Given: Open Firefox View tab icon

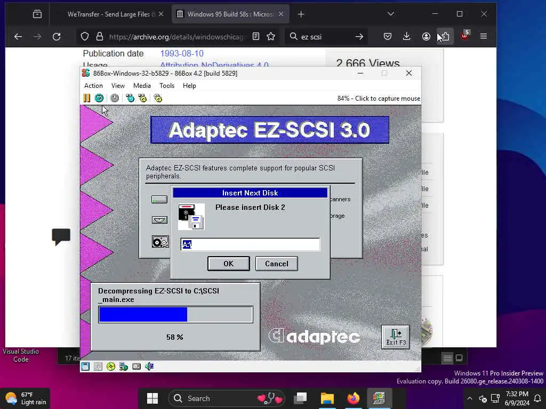Looking at the screenshot, I should pyautogui.click(x=37, y=14).
